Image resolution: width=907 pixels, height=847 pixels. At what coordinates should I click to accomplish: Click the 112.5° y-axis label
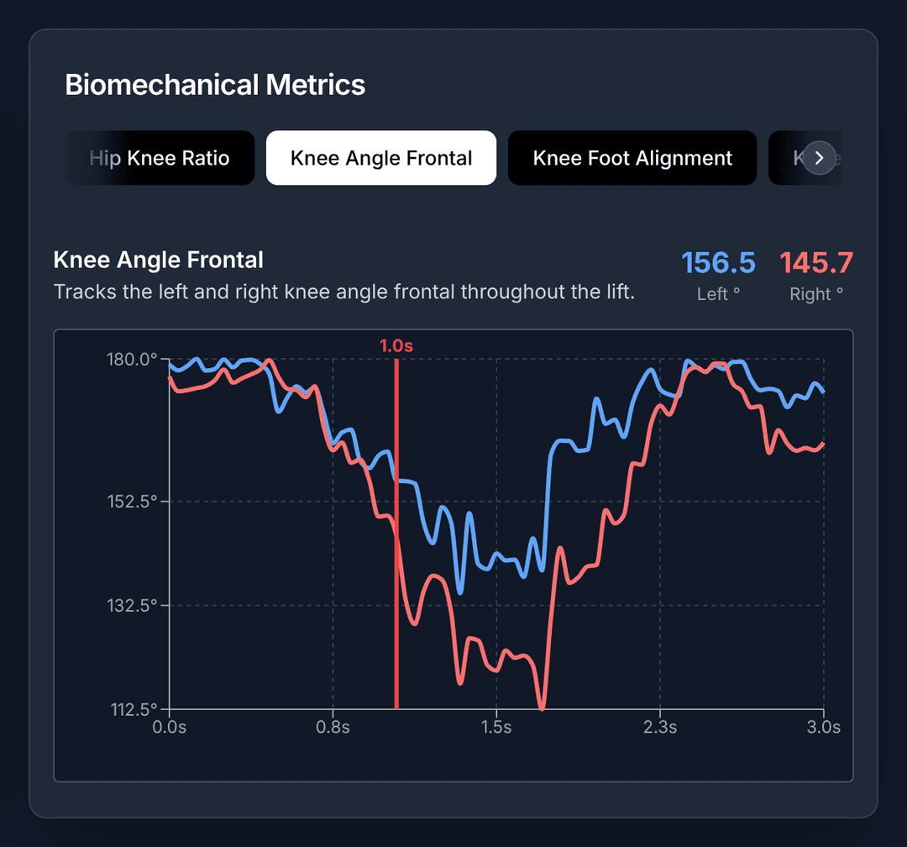(x=133, y=710)
